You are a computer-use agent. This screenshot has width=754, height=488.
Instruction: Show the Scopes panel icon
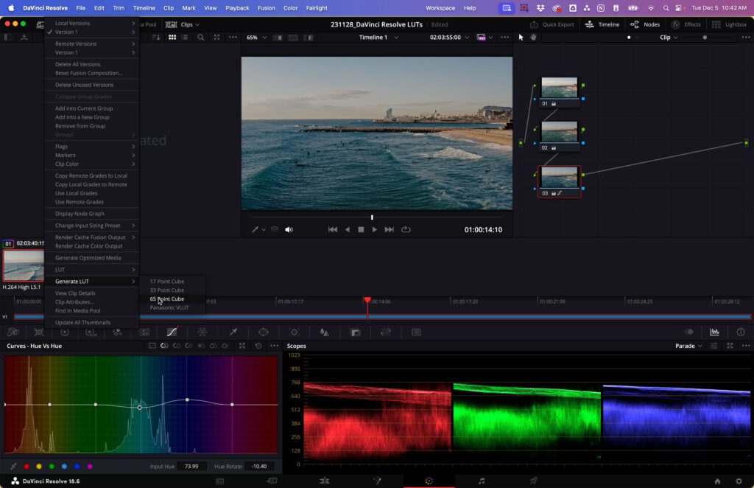(714, 332)
